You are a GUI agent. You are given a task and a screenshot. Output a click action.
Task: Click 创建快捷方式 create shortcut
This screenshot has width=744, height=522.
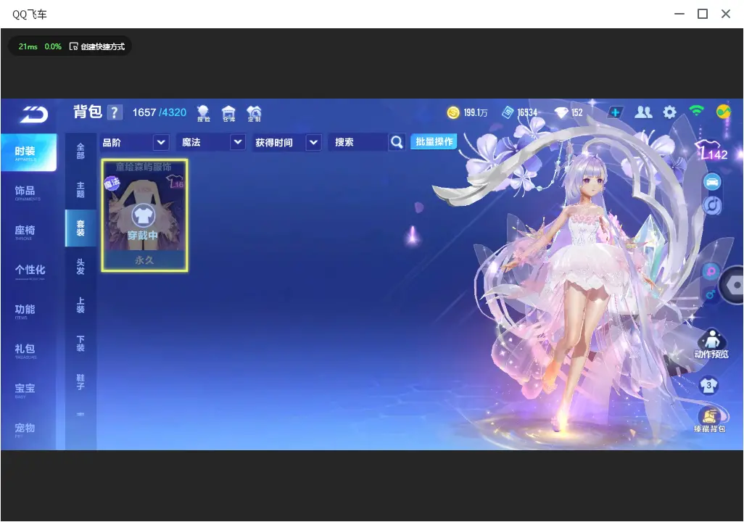97,46
